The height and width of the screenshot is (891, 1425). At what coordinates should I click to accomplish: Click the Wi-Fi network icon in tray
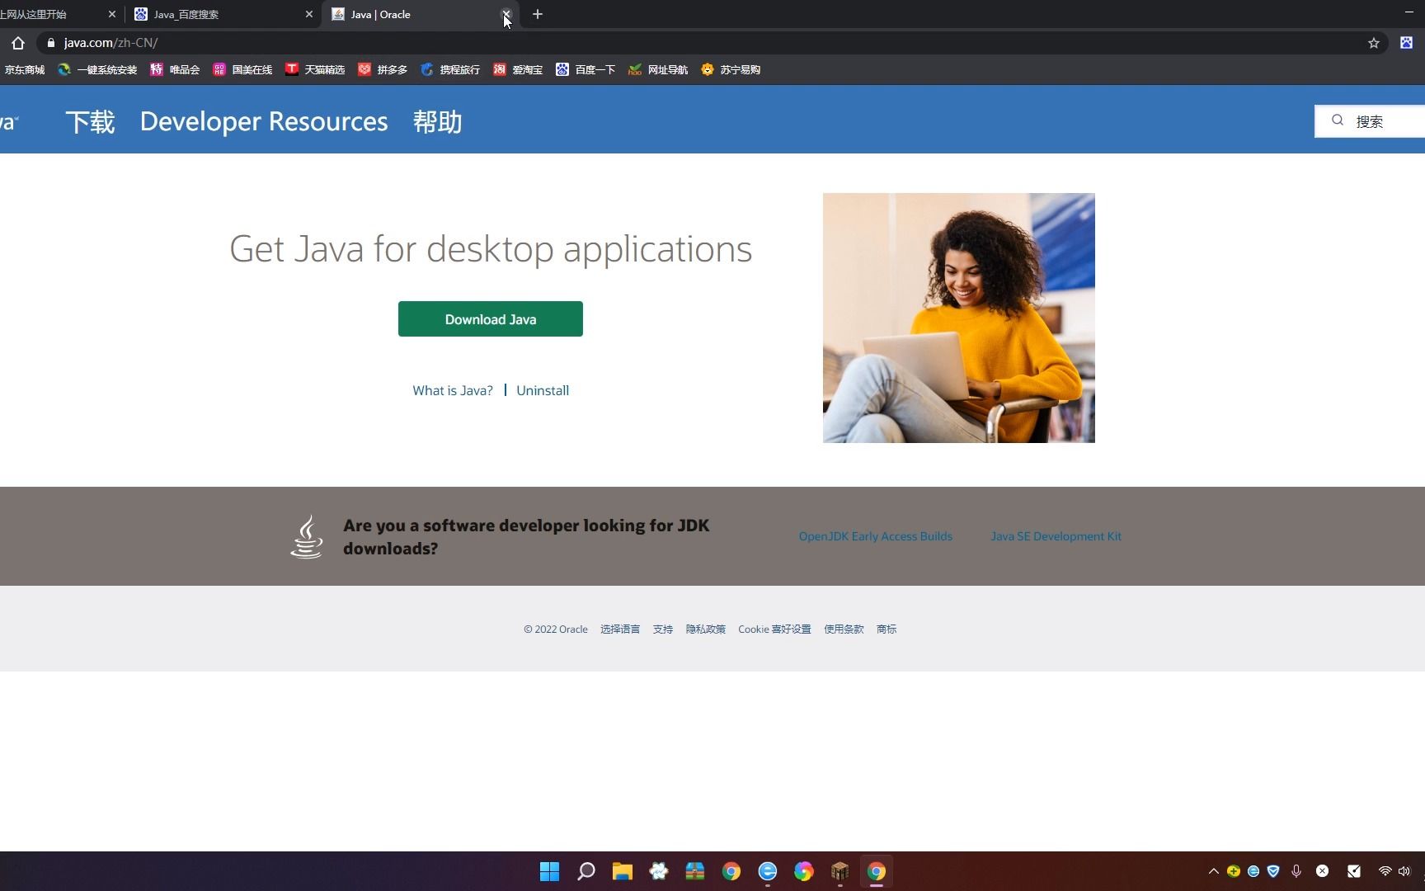(1385, 871)
